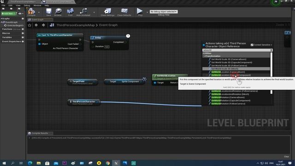Open the View menu
Image resolution: width=295 pixels, height=166 pixels.
click(18, 6)
